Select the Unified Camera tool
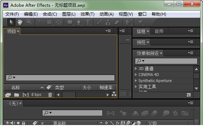Viewport: 203px width, 130px height. point(50,22)
